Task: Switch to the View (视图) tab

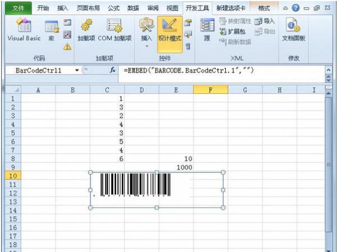Action: [x=172, y=8]
